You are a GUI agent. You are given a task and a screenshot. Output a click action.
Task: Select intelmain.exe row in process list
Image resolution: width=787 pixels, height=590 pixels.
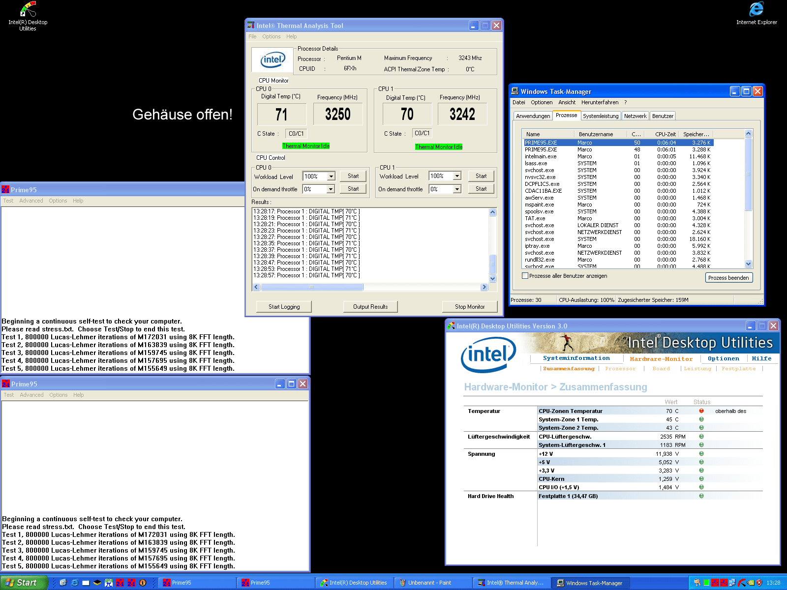(x=617, y=156)
